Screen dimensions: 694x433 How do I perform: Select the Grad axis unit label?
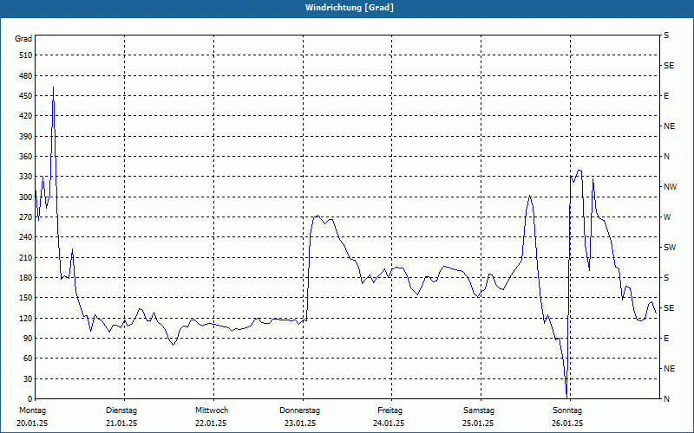pyautogui.click(x=23, y=39)
